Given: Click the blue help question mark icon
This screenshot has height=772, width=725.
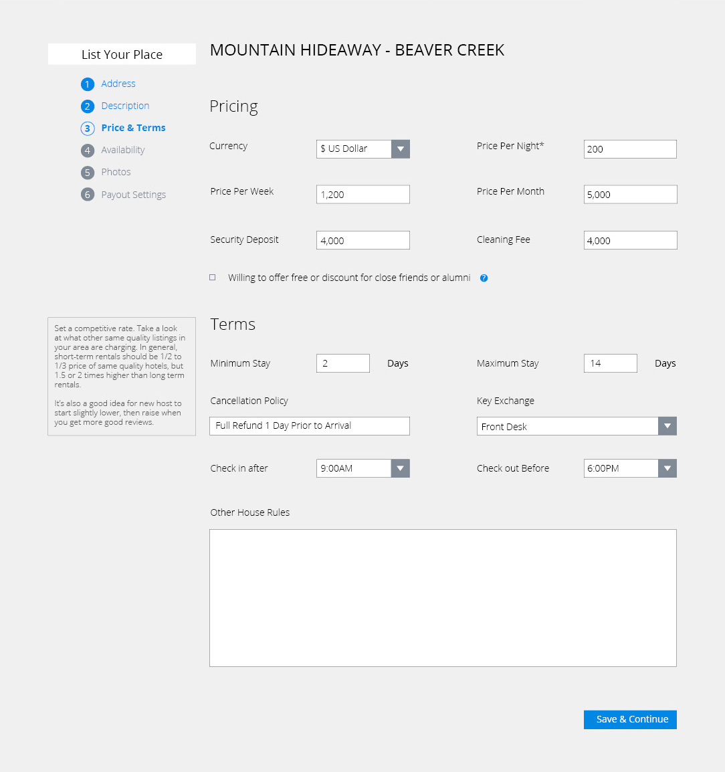Looking at the screenshot, I should [484, 278].
